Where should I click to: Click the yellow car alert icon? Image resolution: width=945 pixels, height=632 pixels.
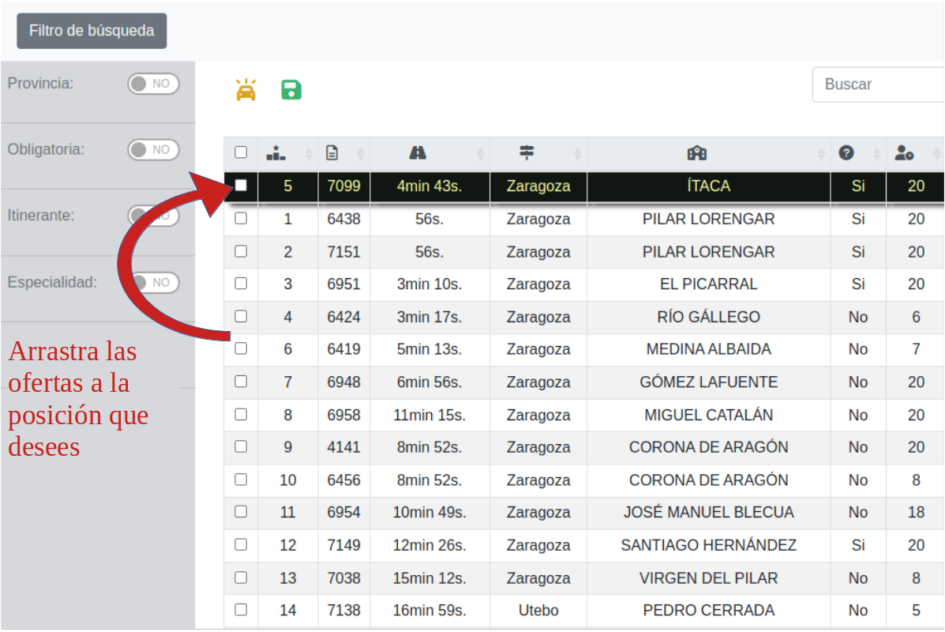point(246,89)
